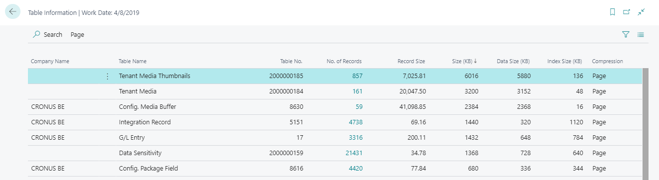Switch the list view layout icon
The width and height of the screenshot is (659, 180).
(641, 35)
